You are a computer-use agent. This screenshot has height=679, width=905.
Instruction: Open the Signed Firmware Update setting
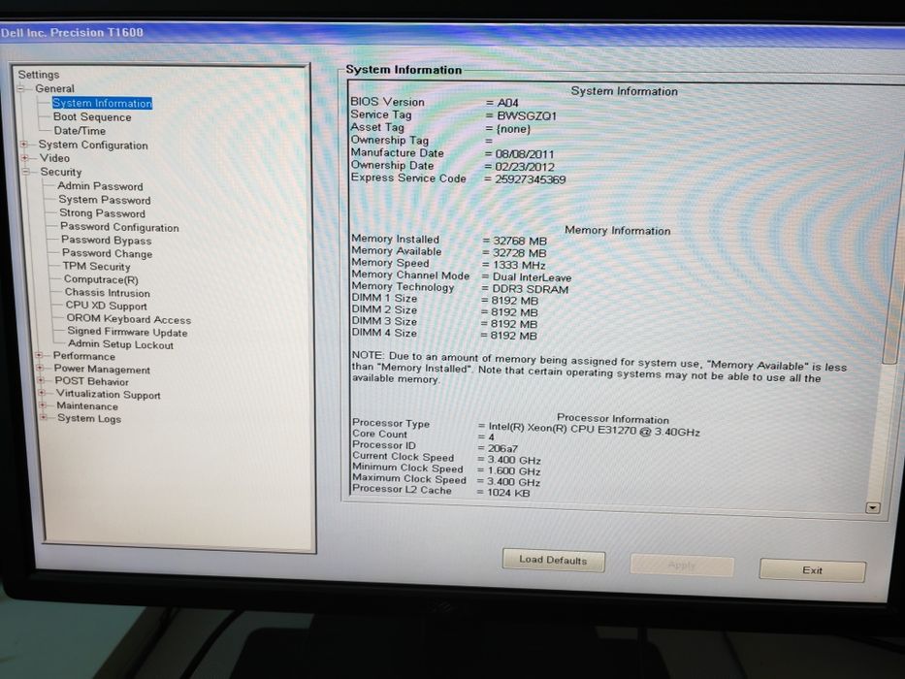(x=128, y=332)
